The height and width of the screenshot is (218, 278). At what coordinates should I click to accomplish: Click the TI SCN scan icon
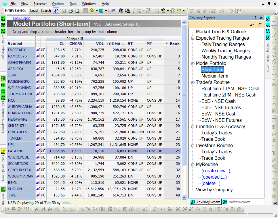point(268,31)
